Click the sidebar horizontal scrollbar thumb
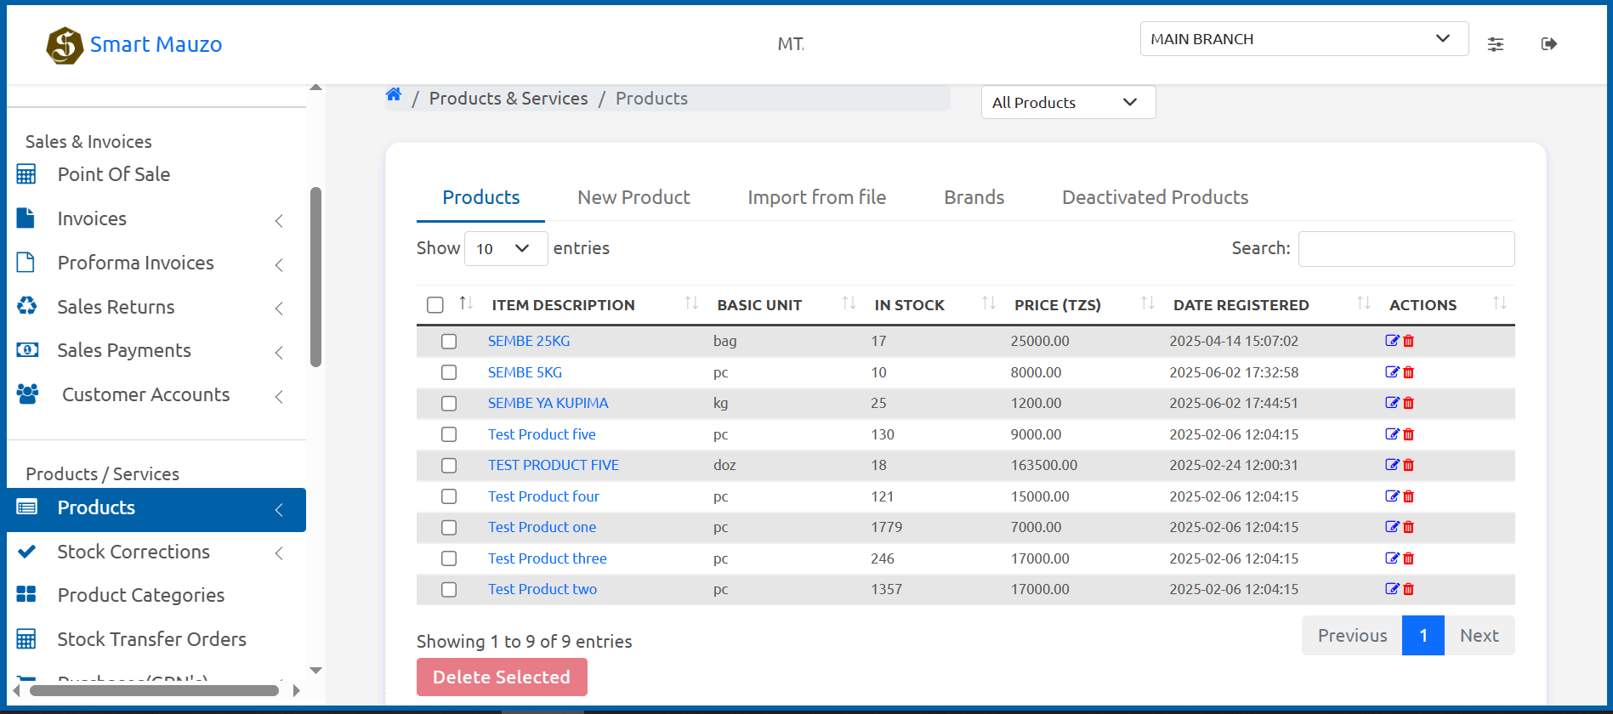Screen dimensions: 1613x714 click(x=155, y=690)
